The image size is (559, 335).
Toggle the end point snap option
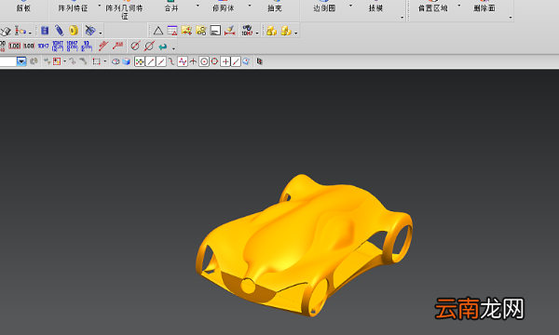pyautogui.click(x=150, y=61)
